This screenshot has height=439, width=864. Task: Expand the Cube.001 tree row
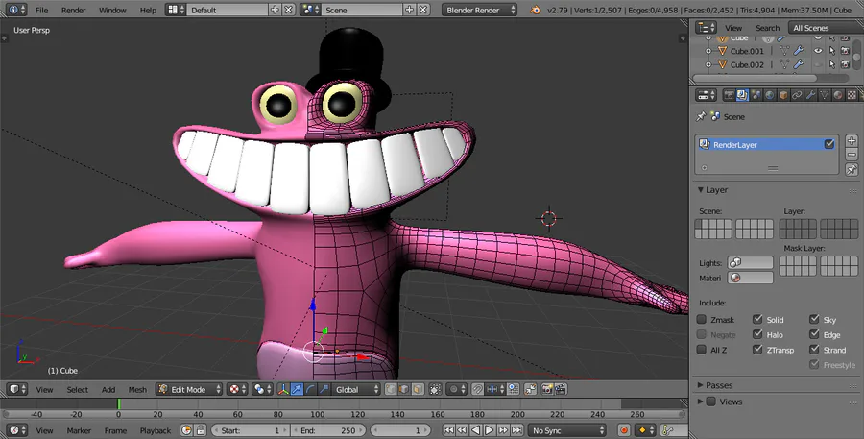(x=708, y=51)
